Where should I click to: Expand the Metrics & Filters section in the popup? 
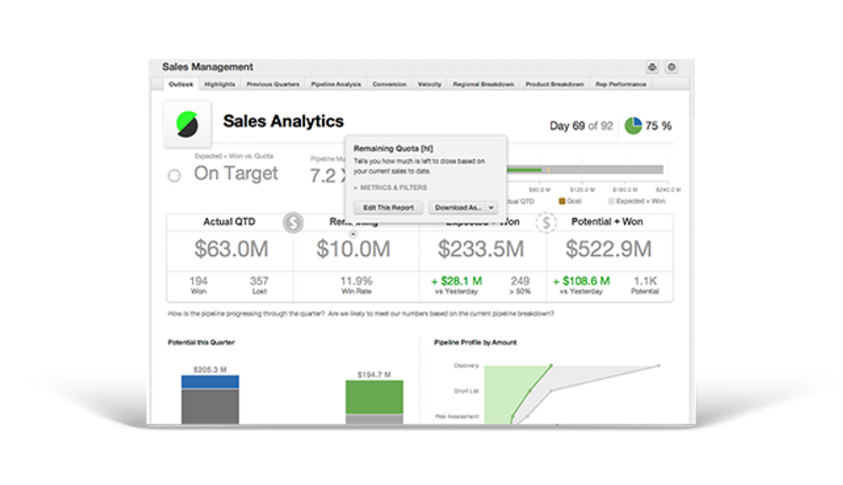point(390,188)
